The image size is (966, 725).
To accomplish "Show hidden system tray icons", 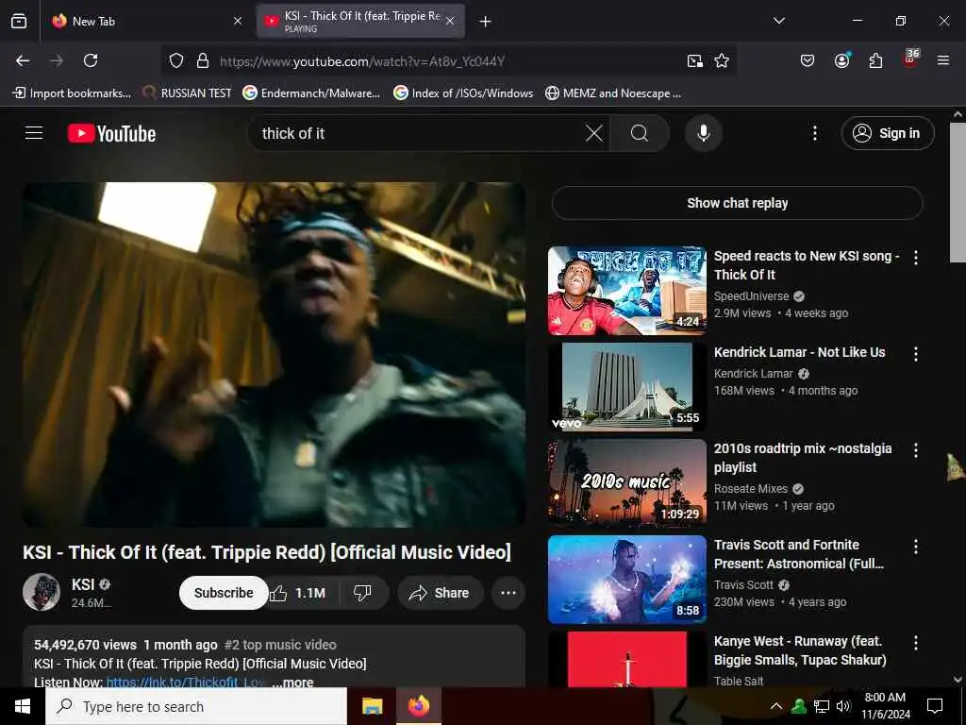I will click(776, 706).
